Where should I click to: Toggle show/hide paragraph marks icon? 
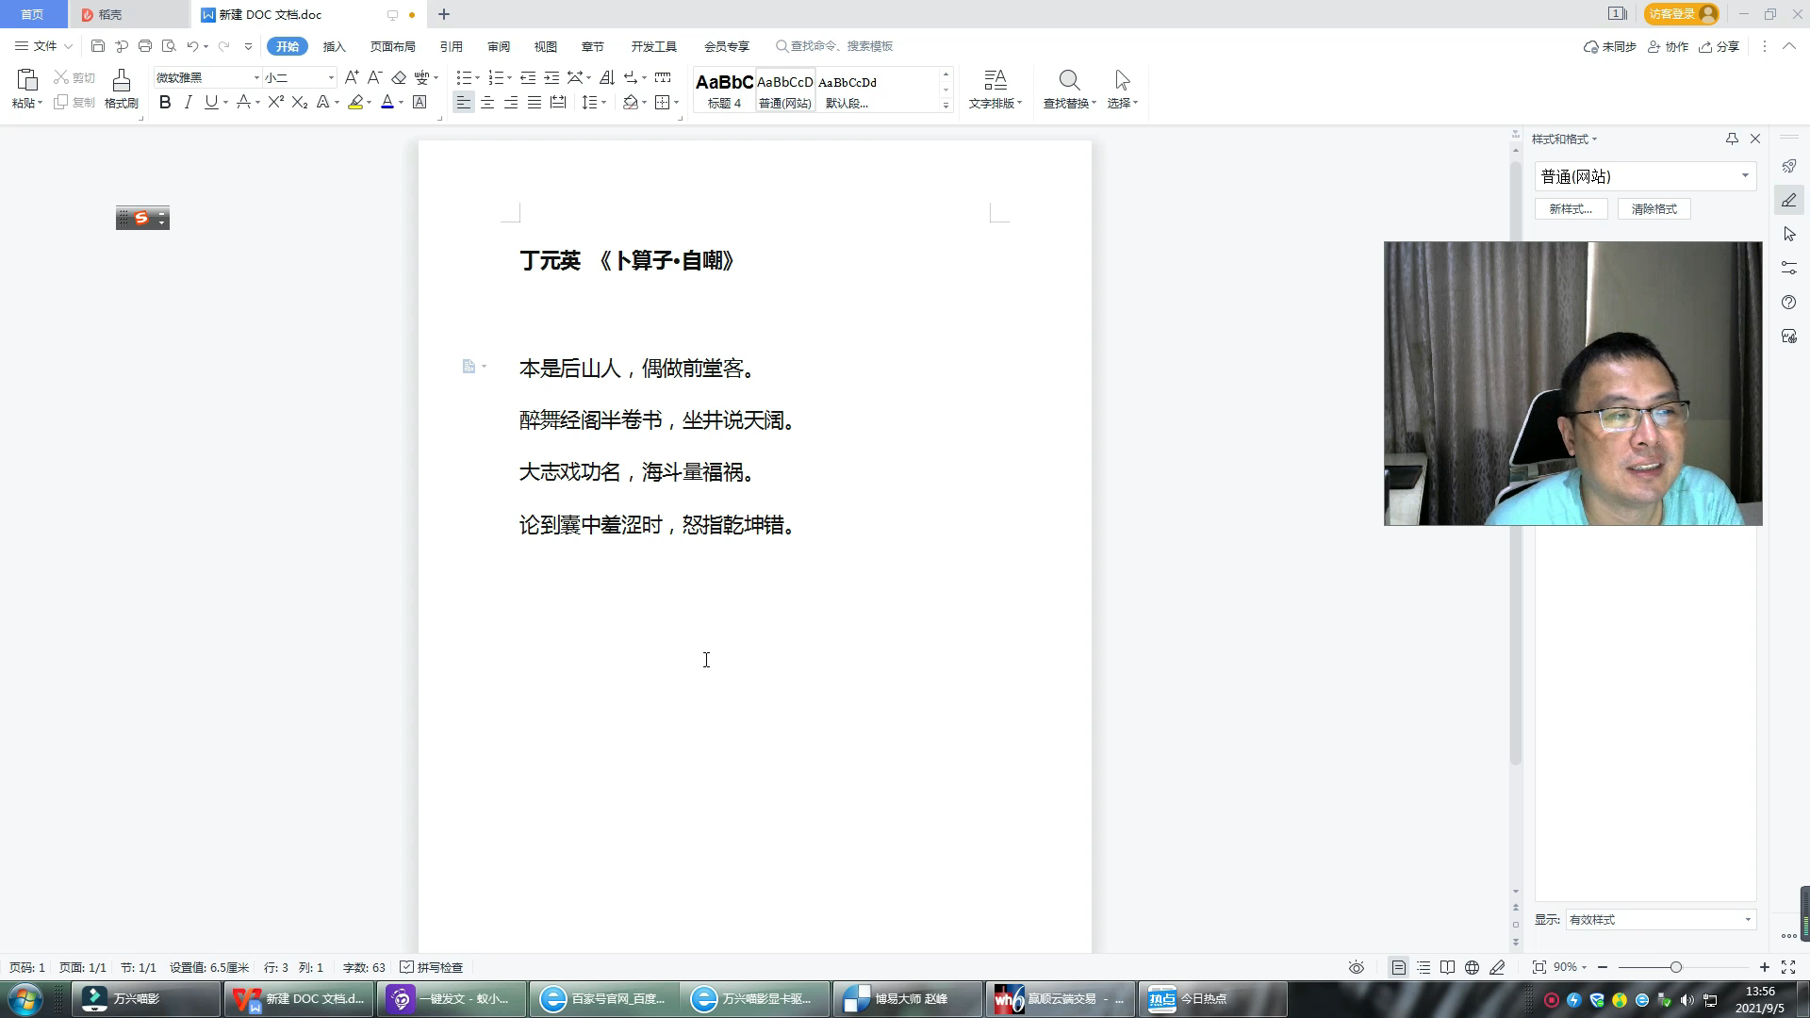(631, 77)
